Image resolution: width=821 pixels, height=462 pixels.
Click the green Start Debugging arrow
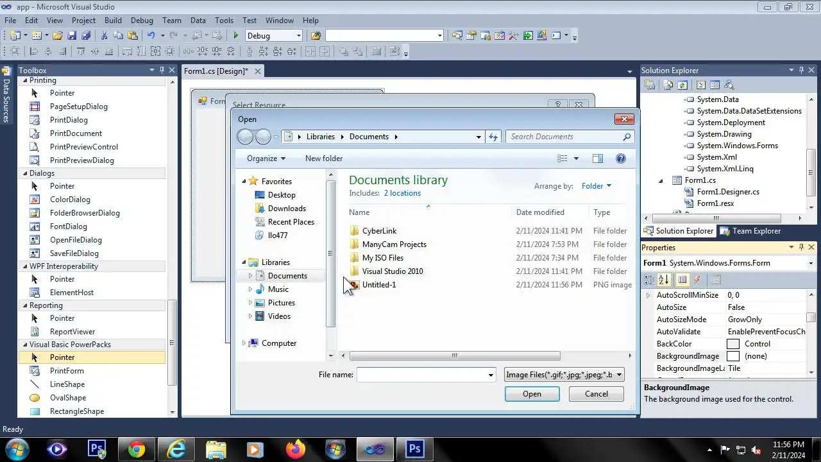pyautogui.click(x=235, y=36)
